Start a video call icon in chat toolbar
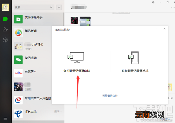 coord(170,98)
